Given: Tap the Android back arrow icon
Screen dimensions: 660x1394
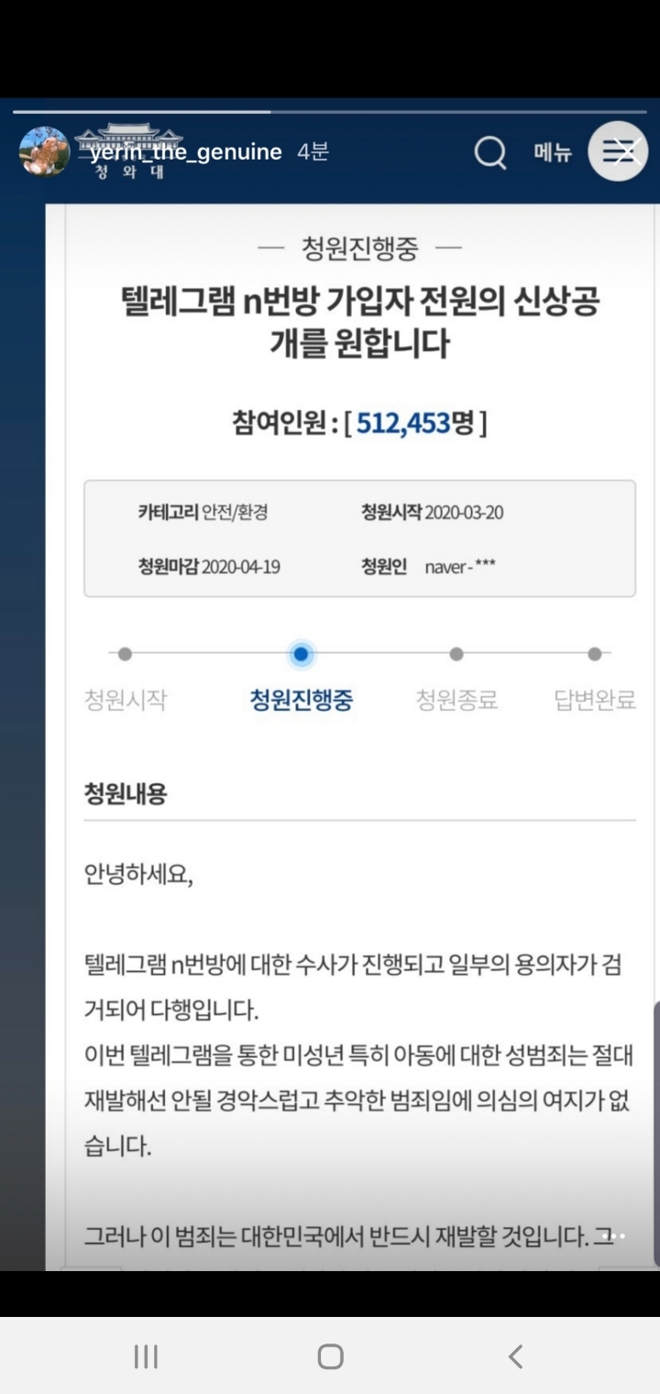Looking at the screenshot, I should tap(515, 1356).
